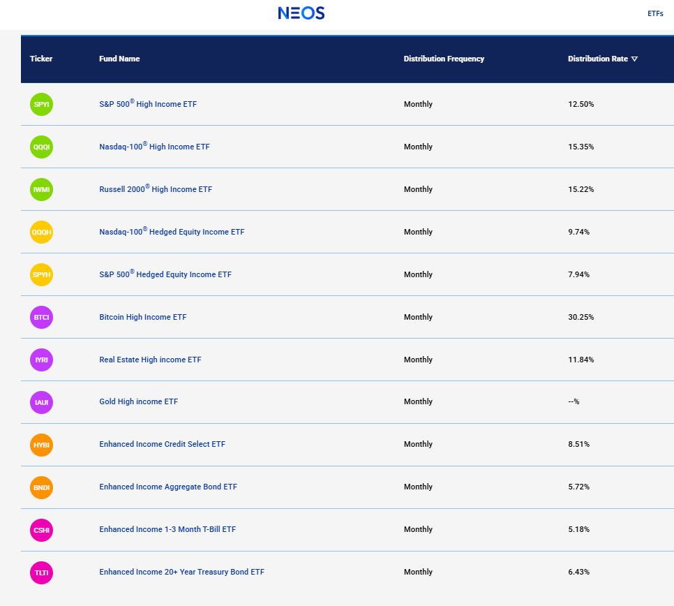Click Monthly in the HYBI row
This screenshot has height=606, width=674.
click(x=418, y=444)
